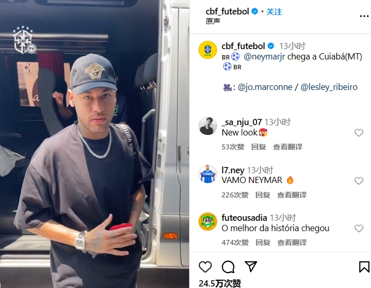
Task: Share post via paper plane icon
Action: coord(251,266)
